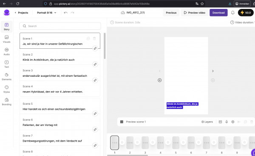Click the scene list scrollbar
This screenshot has width=255, height=156.
click(105, 46)
